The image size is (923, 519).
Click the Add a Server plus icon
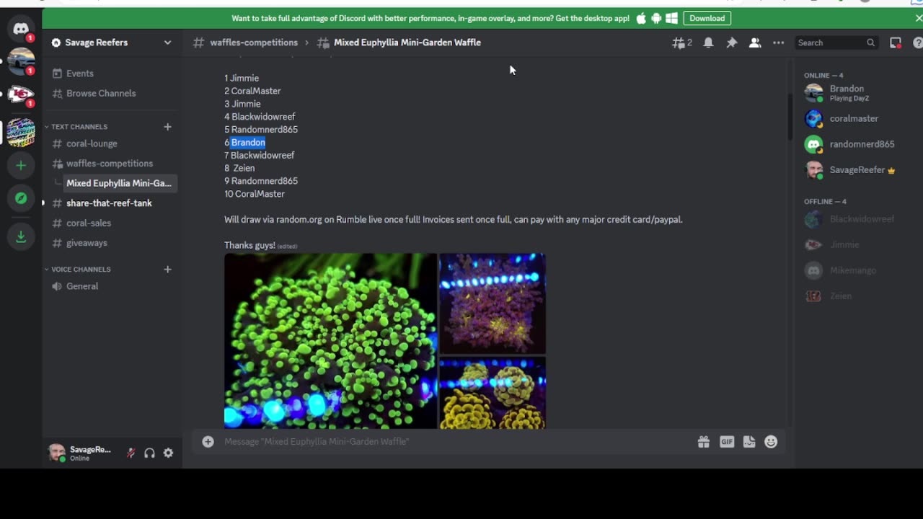coord(21,166)
